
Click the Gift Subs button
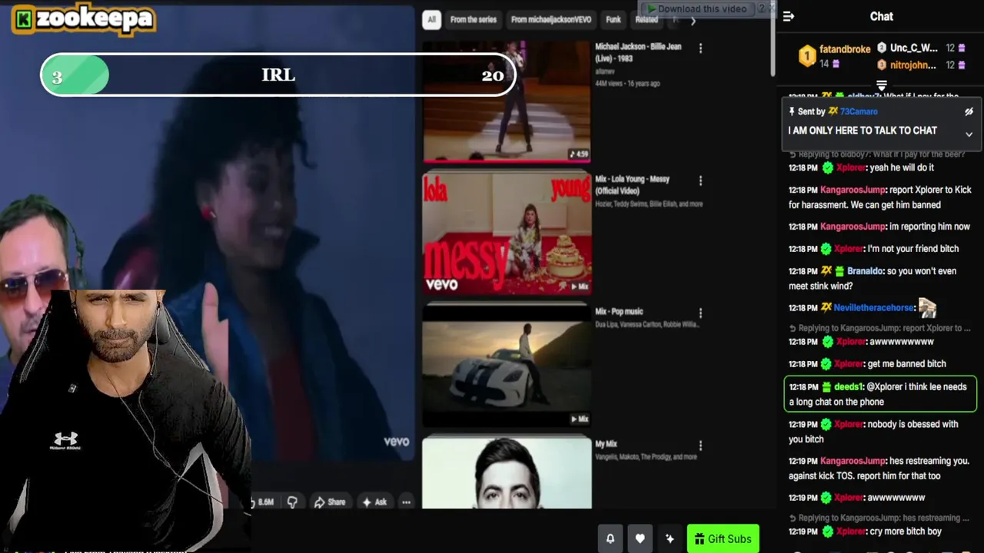[x=723, y=539]
